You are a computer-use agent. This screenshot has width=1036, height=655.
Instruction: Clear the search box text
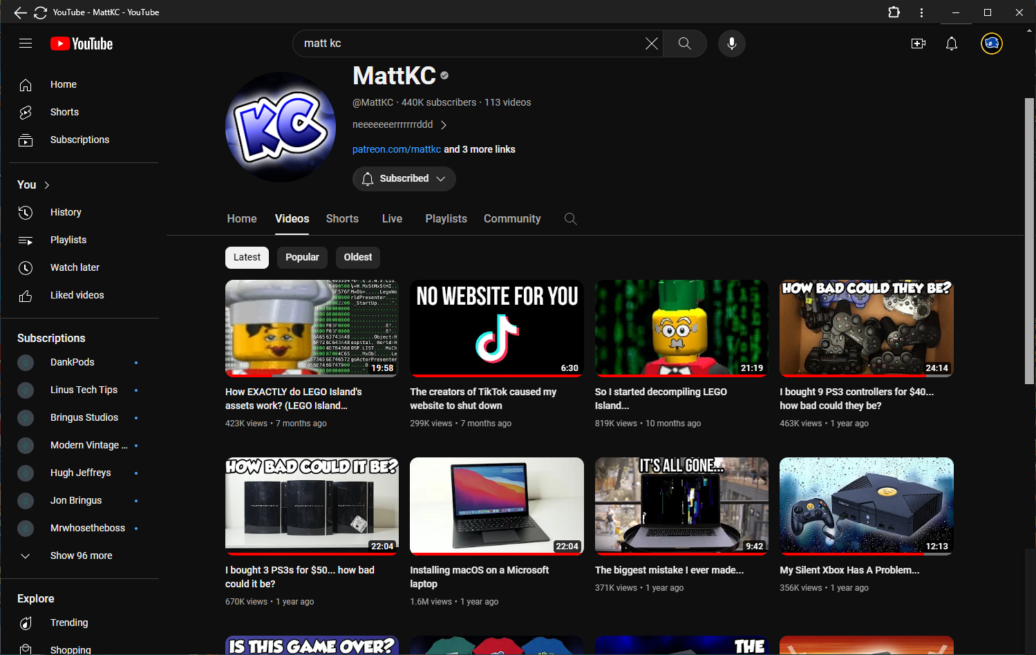651,44
